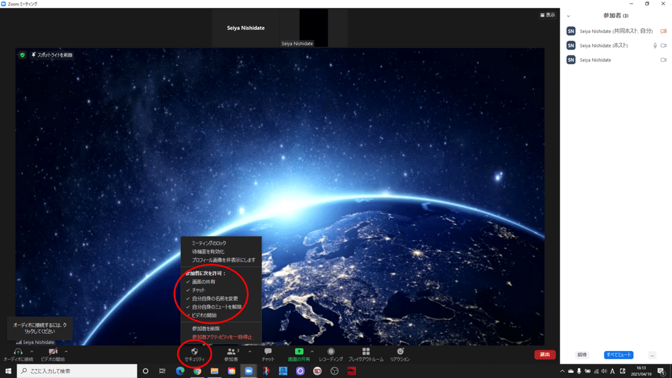Open Reactions (リアクション) icon
The height and width of the screenshot is (378, 672).
click(400, 351)
